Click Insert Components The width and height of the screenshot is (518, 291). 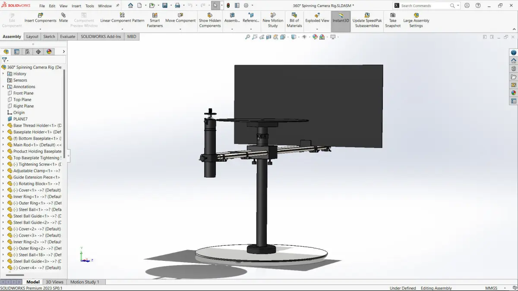tap(41, 18)
